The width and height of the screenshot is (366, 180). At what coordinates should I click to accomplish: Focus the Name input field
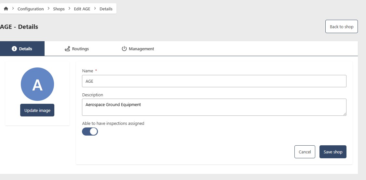click(x=214, y=81)
